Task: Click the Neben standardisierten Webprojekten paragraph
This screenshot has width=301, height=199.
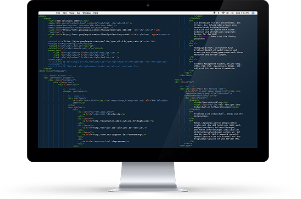Action: point(217,131)
